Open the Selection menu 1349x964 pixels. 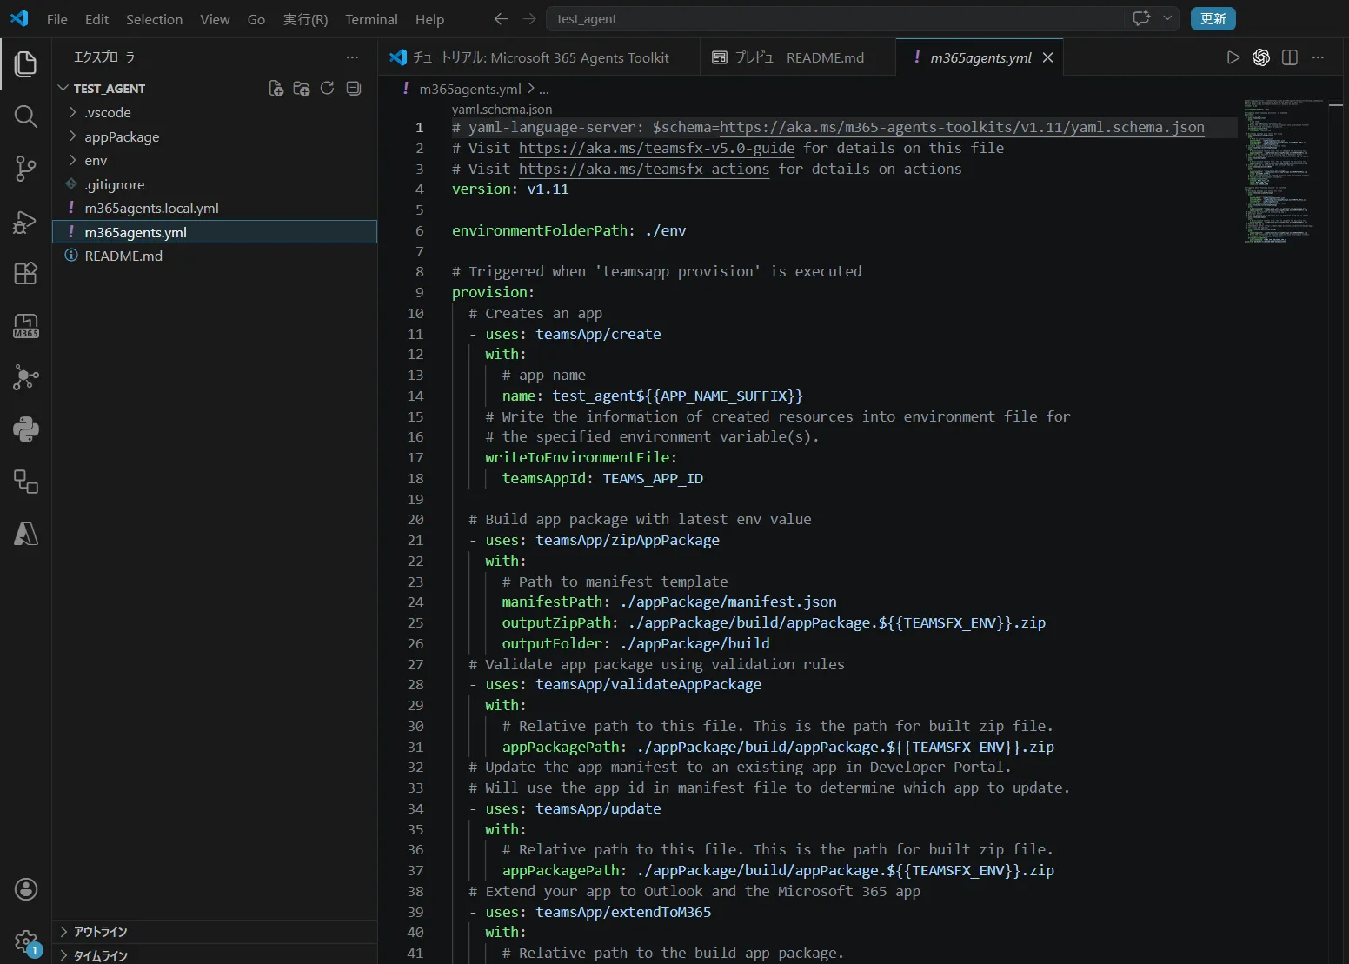pyautogui.click(x=154, y=19)
